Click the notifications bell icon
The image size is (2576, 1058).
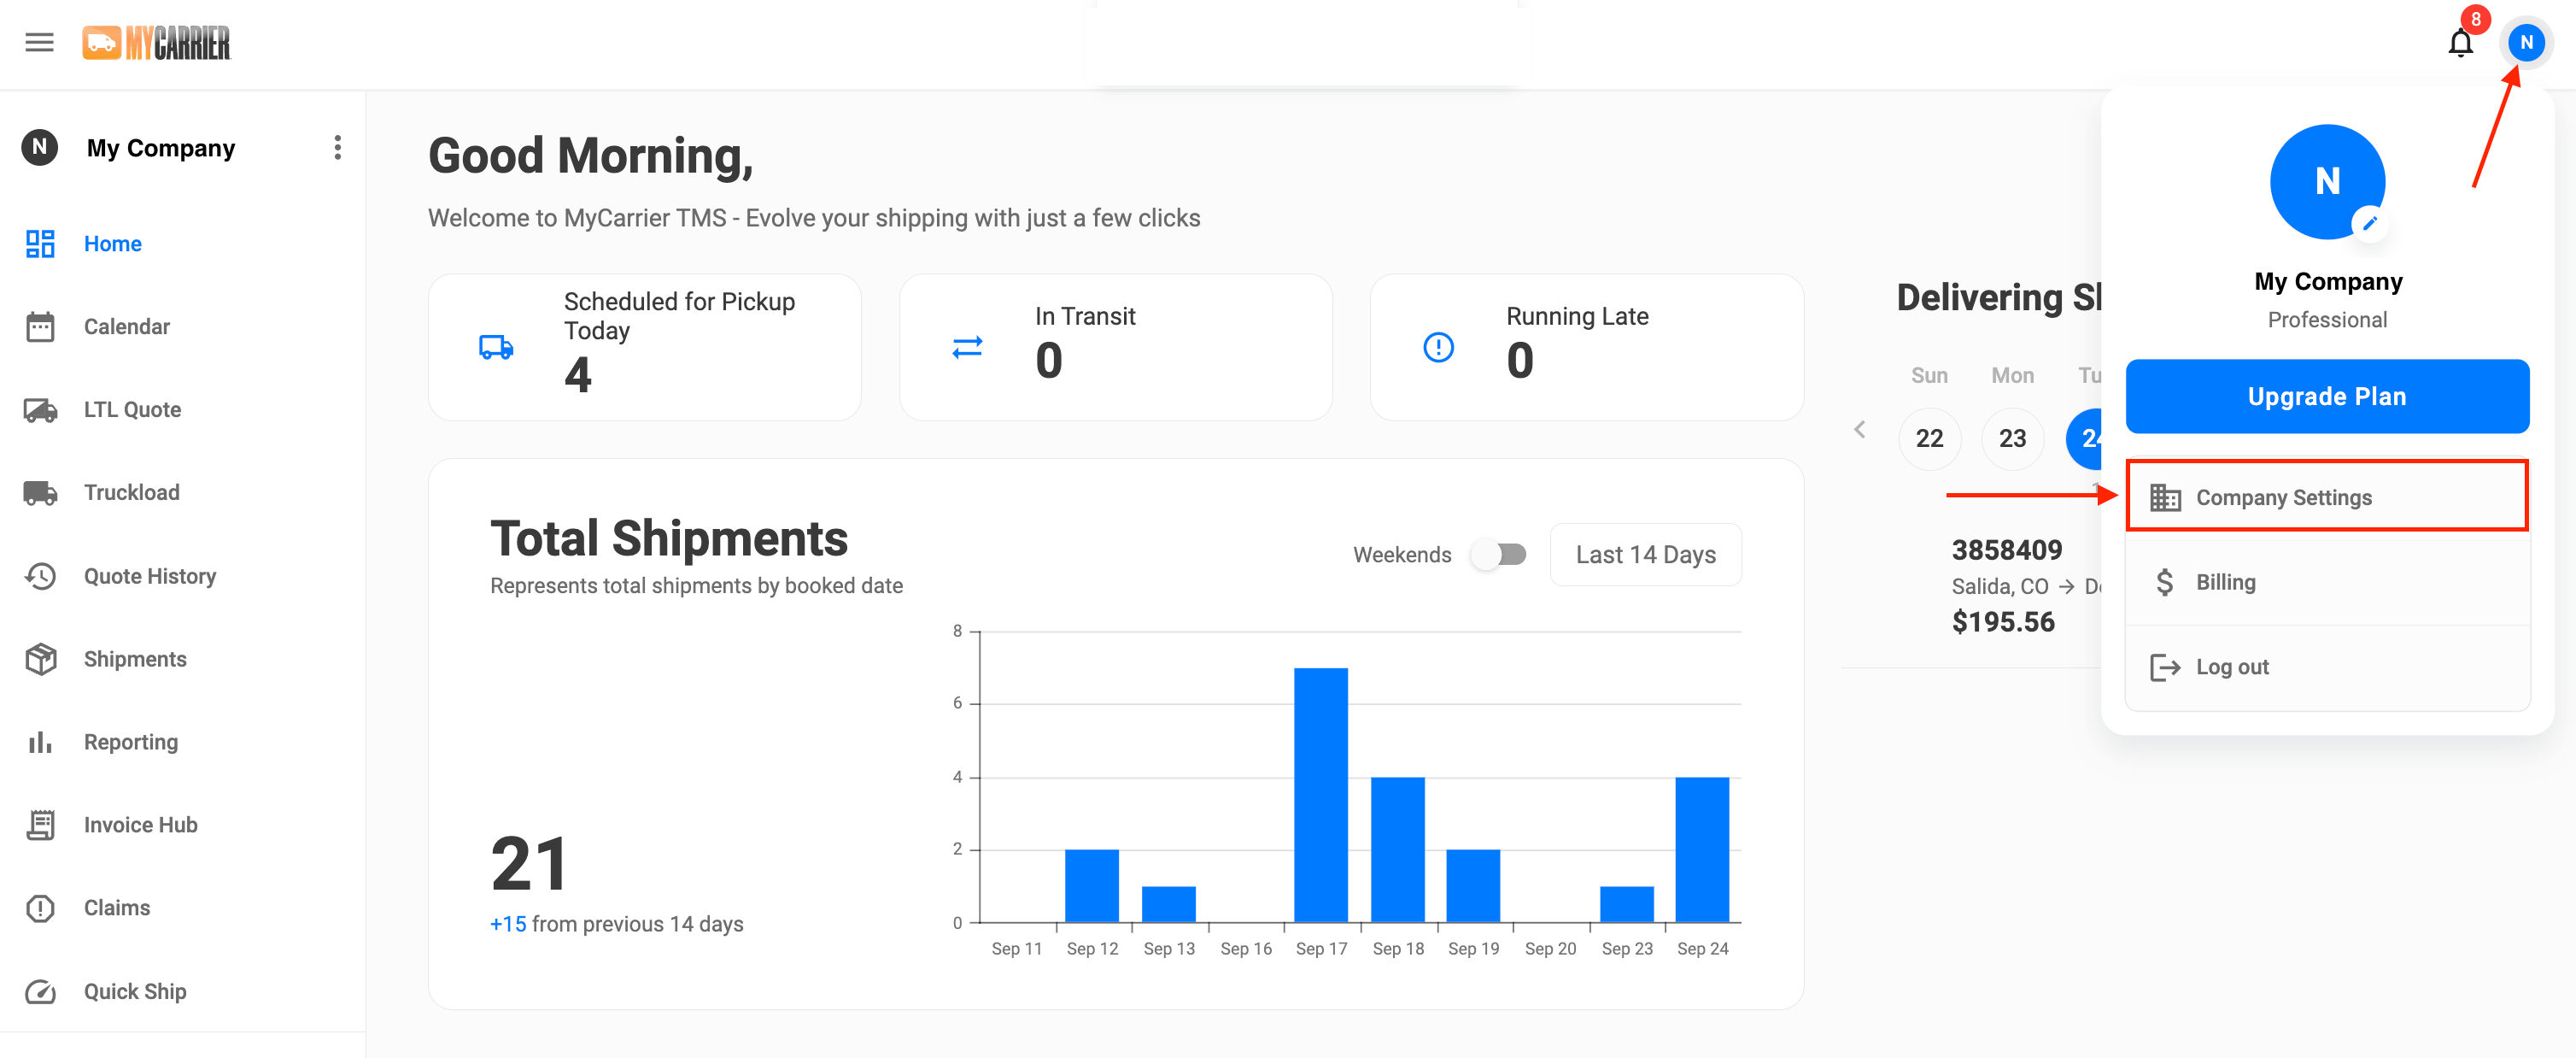coord(2460,43)
